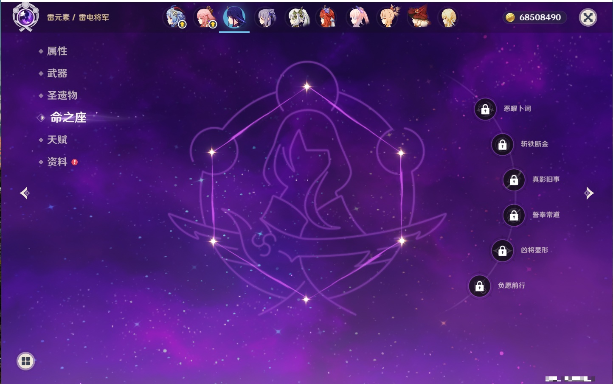
Task: Go to next character with right arrow
Action: (x=589, y=193)
